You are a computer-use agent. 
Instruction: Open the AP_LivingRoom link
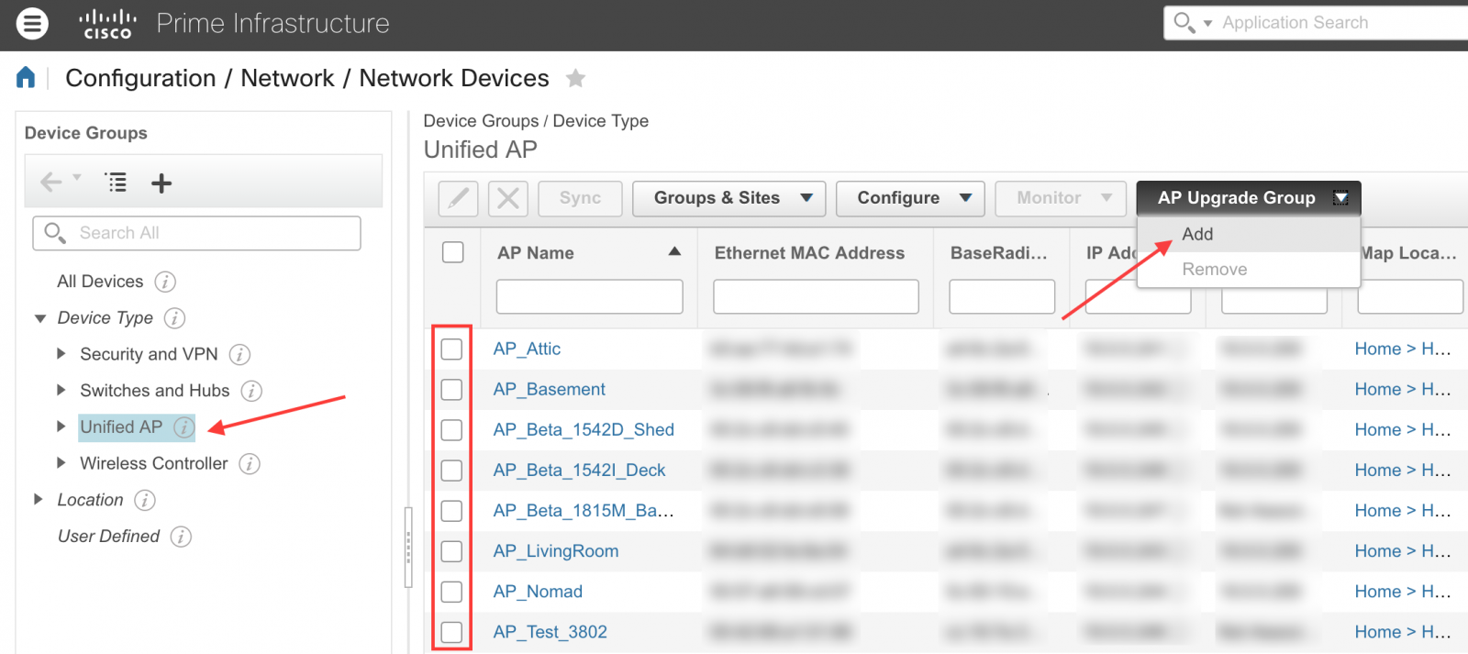click(x=556, y=551)
